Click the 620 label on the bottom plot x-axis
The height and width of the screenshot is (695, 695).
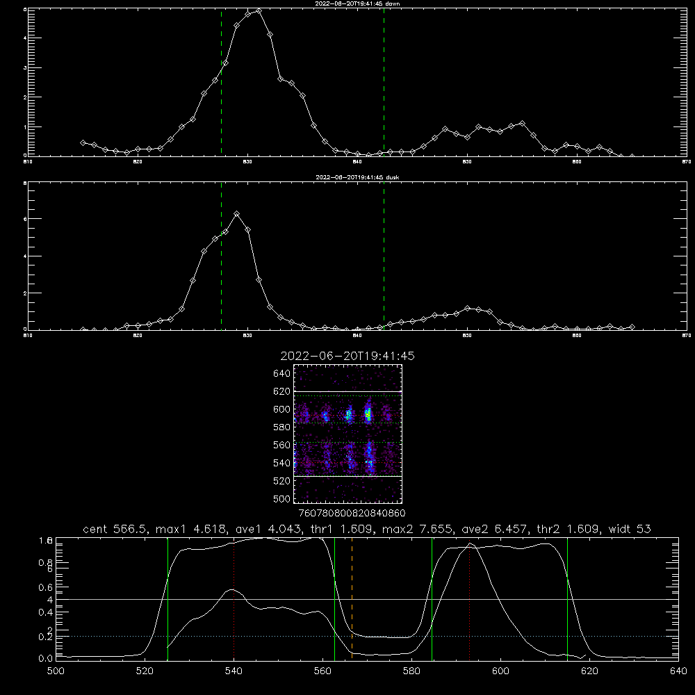(589, 671)
